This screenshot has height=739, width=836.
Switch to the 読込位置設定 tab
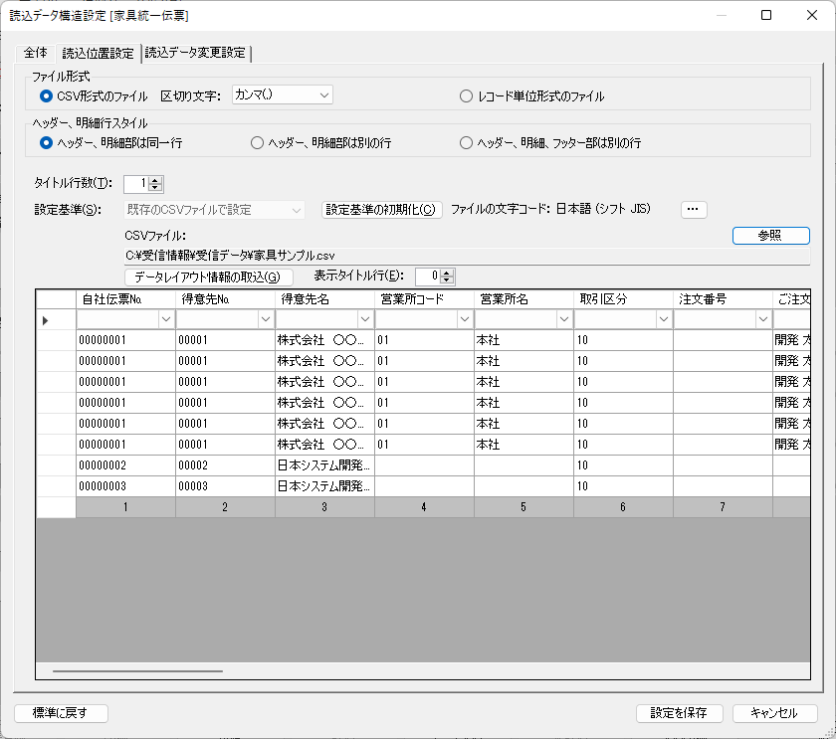pos(99,54)
